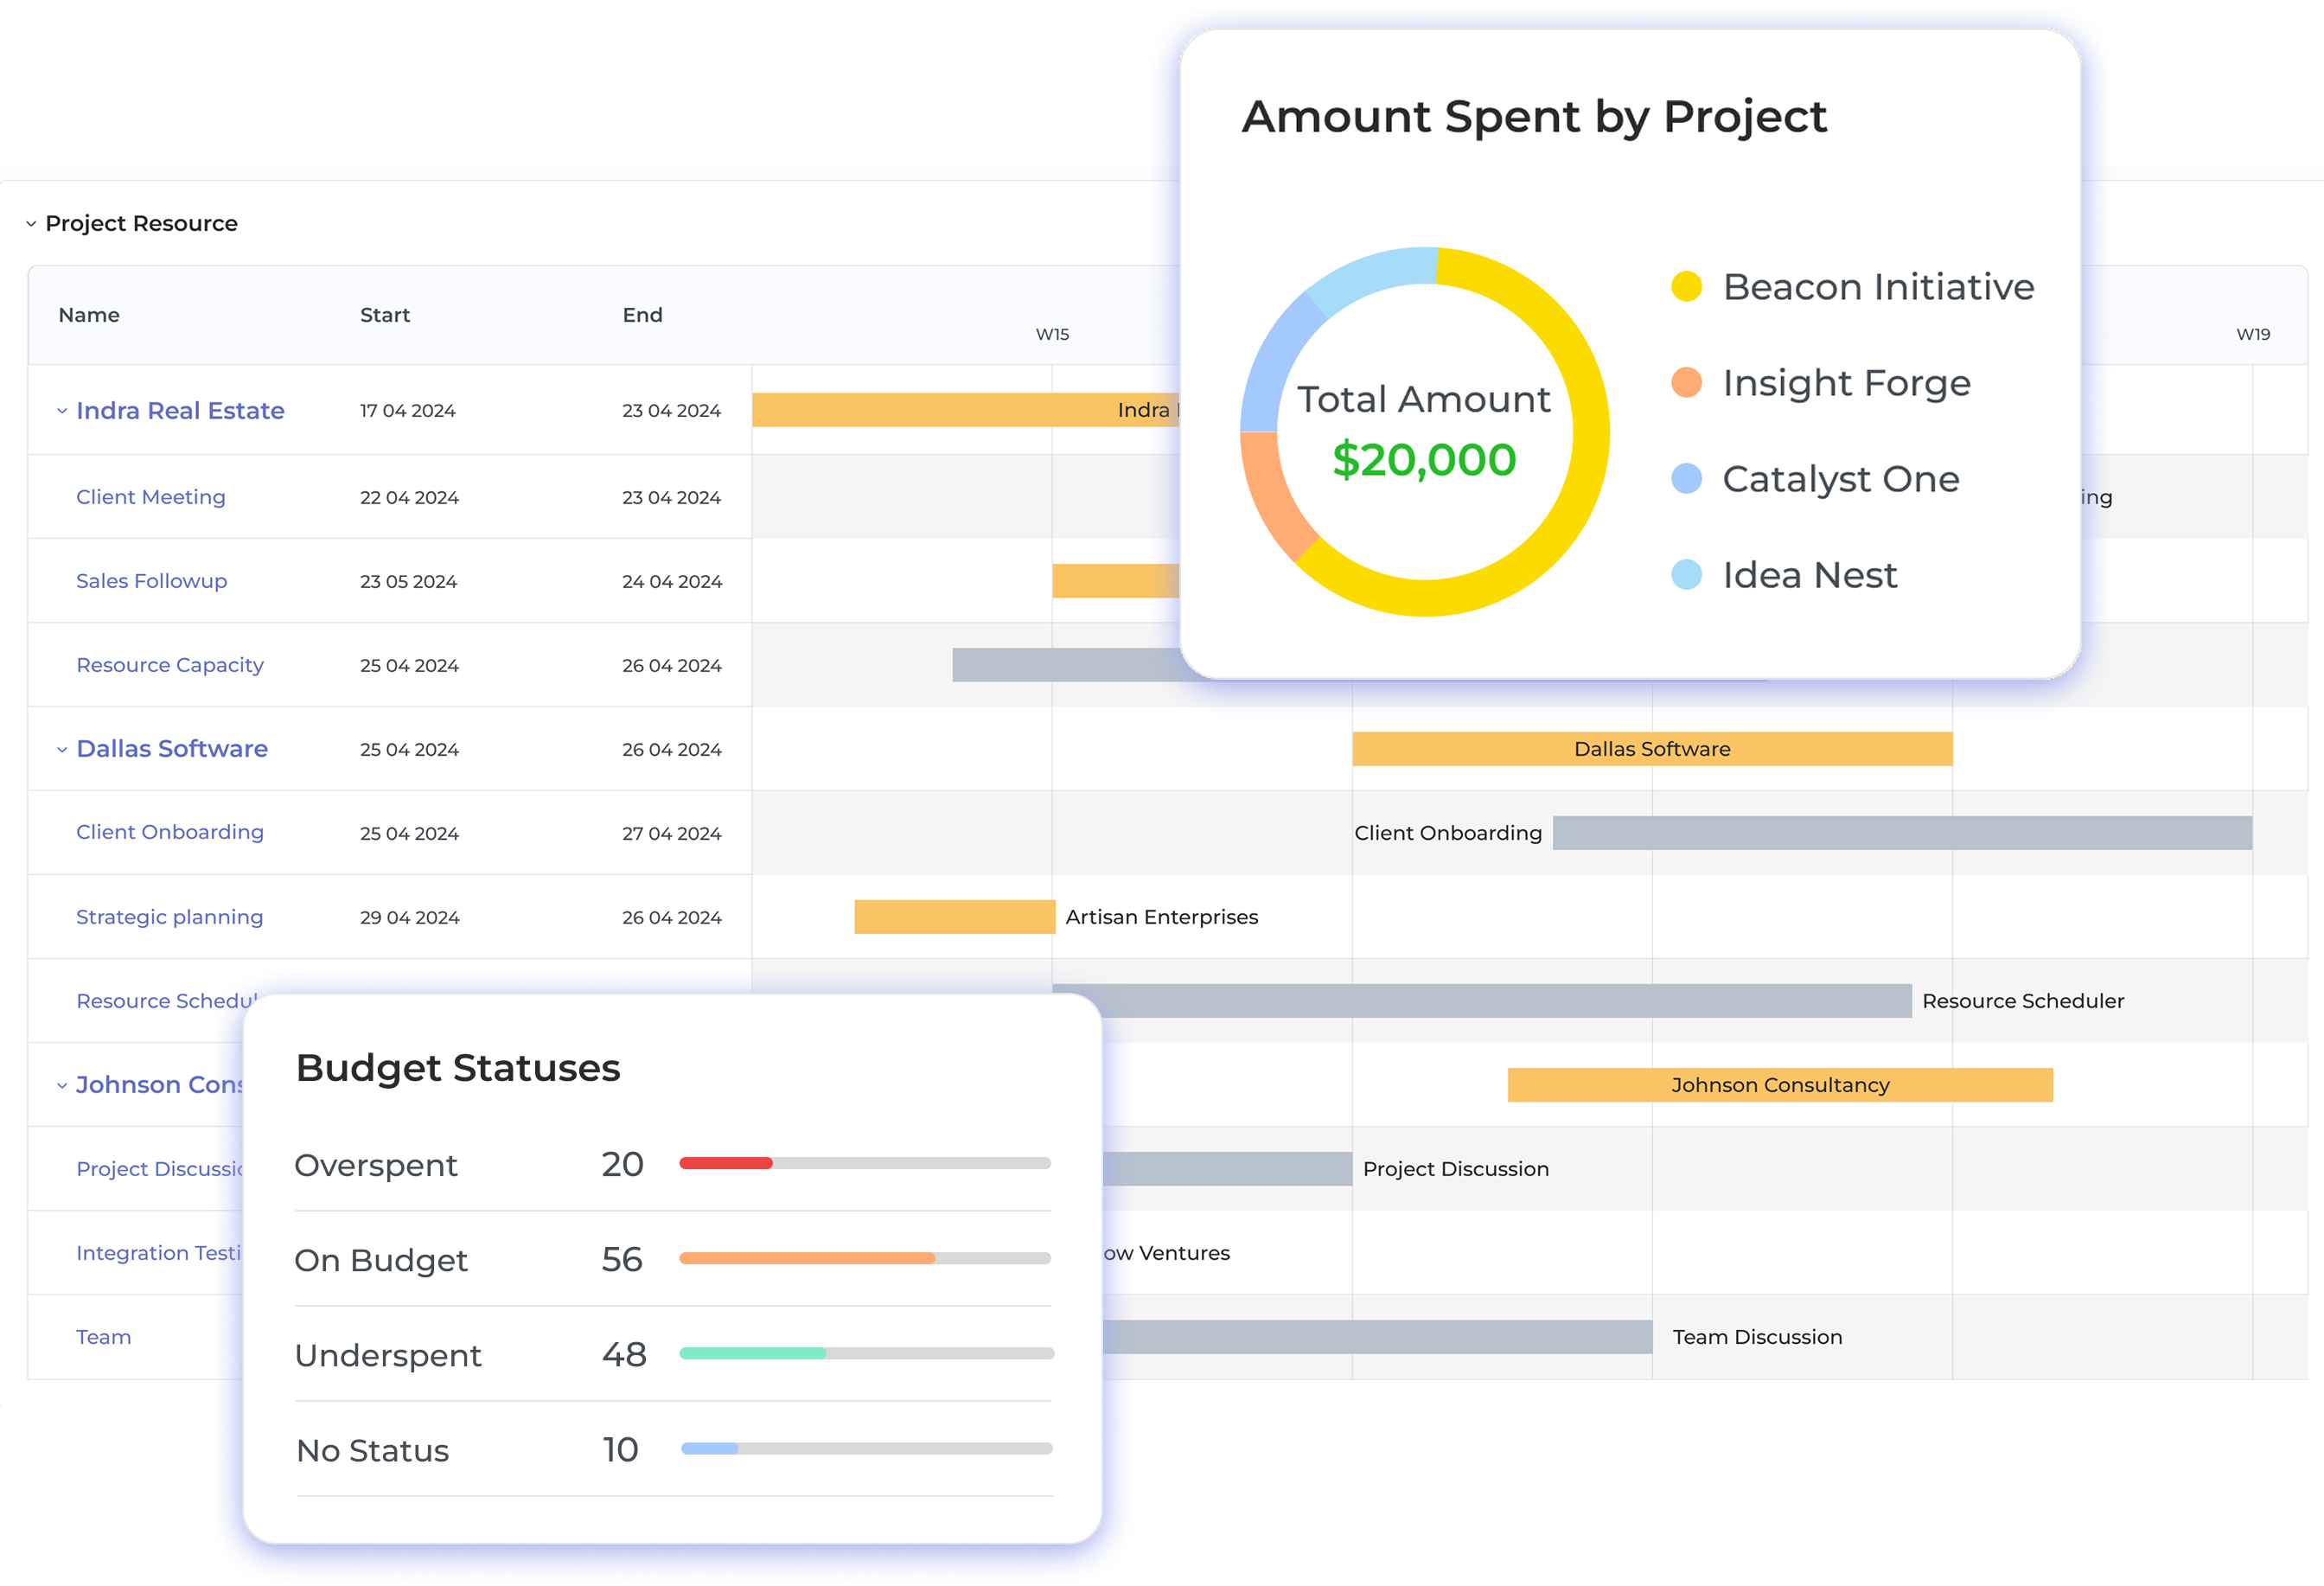Screen dimensions: 2324x1586
Task: Collapse the Johnson Consultancy group chevron
Action: click(62, 1085)
